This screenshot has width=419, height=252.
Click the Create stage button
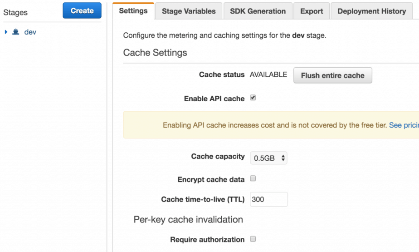pos(82,10)
